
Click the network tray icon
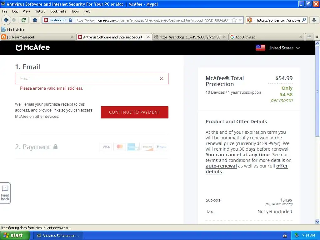point(297,236)
